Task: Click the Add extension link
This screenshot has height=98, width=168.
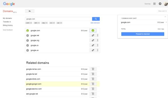Action: click(x=95, y=23)
